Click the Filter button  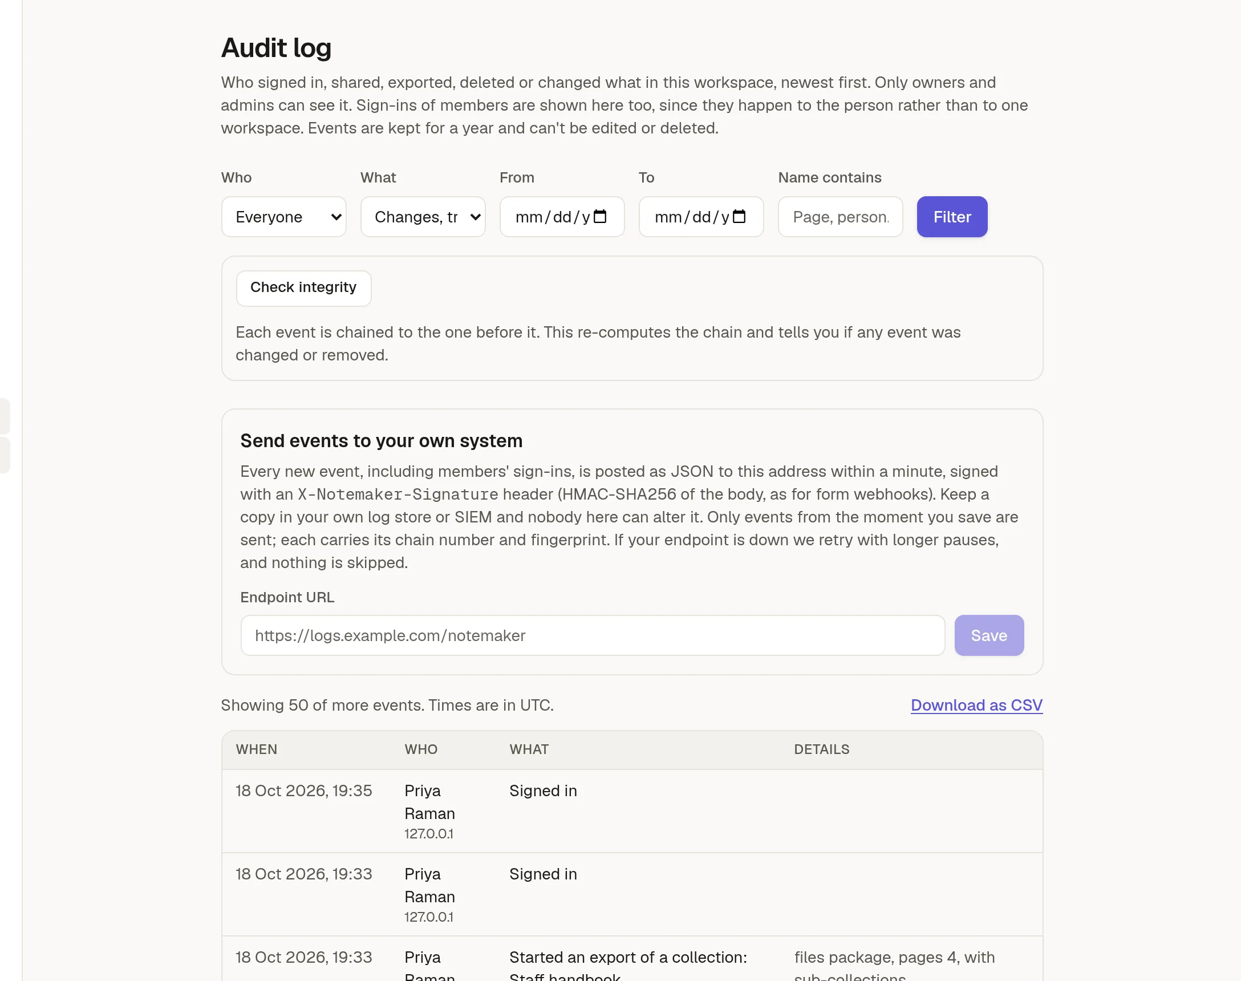(x=952, y=217)
